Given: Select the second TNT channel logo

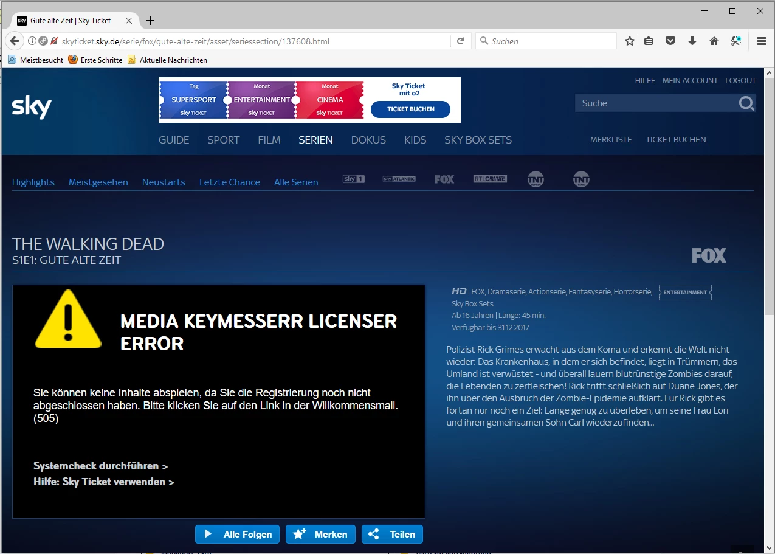Looking at the screenshot, I should point(581,179).
